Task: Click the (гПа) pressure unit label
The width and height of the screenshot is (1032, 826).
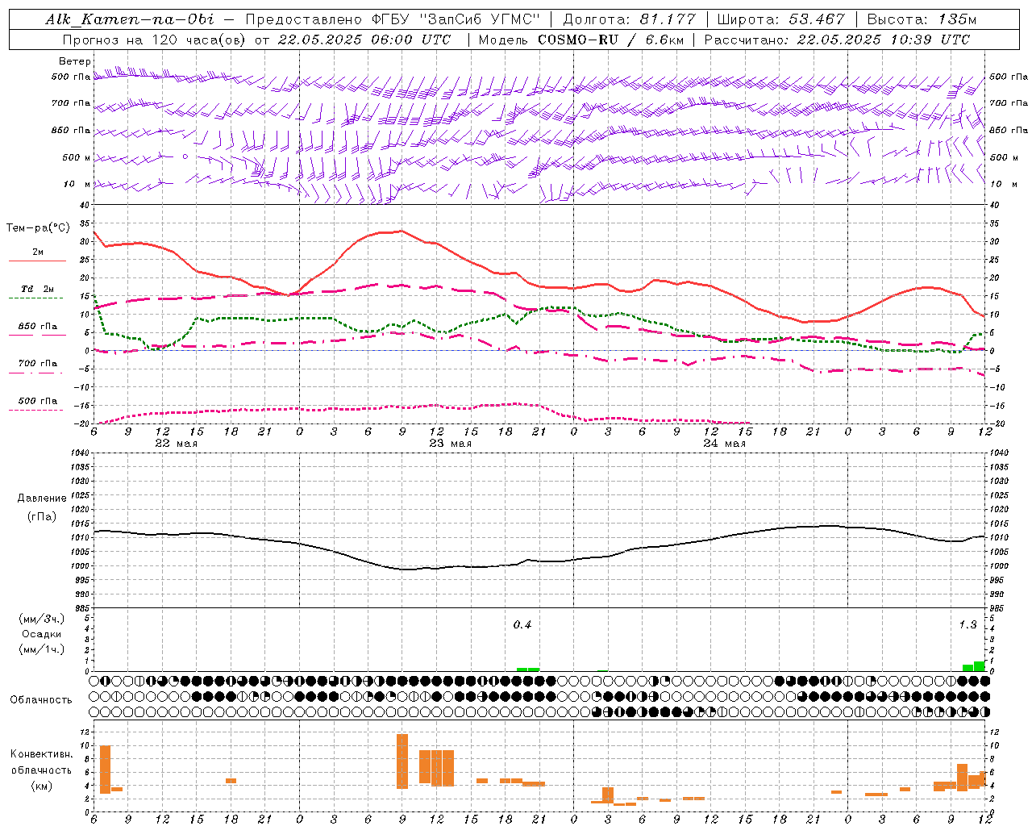Action: (42, 516)
